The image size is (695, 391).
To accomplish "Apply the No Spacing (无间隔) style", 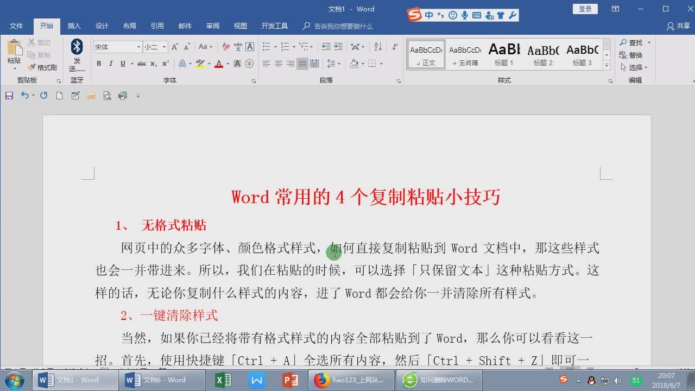I will point(465,54).
